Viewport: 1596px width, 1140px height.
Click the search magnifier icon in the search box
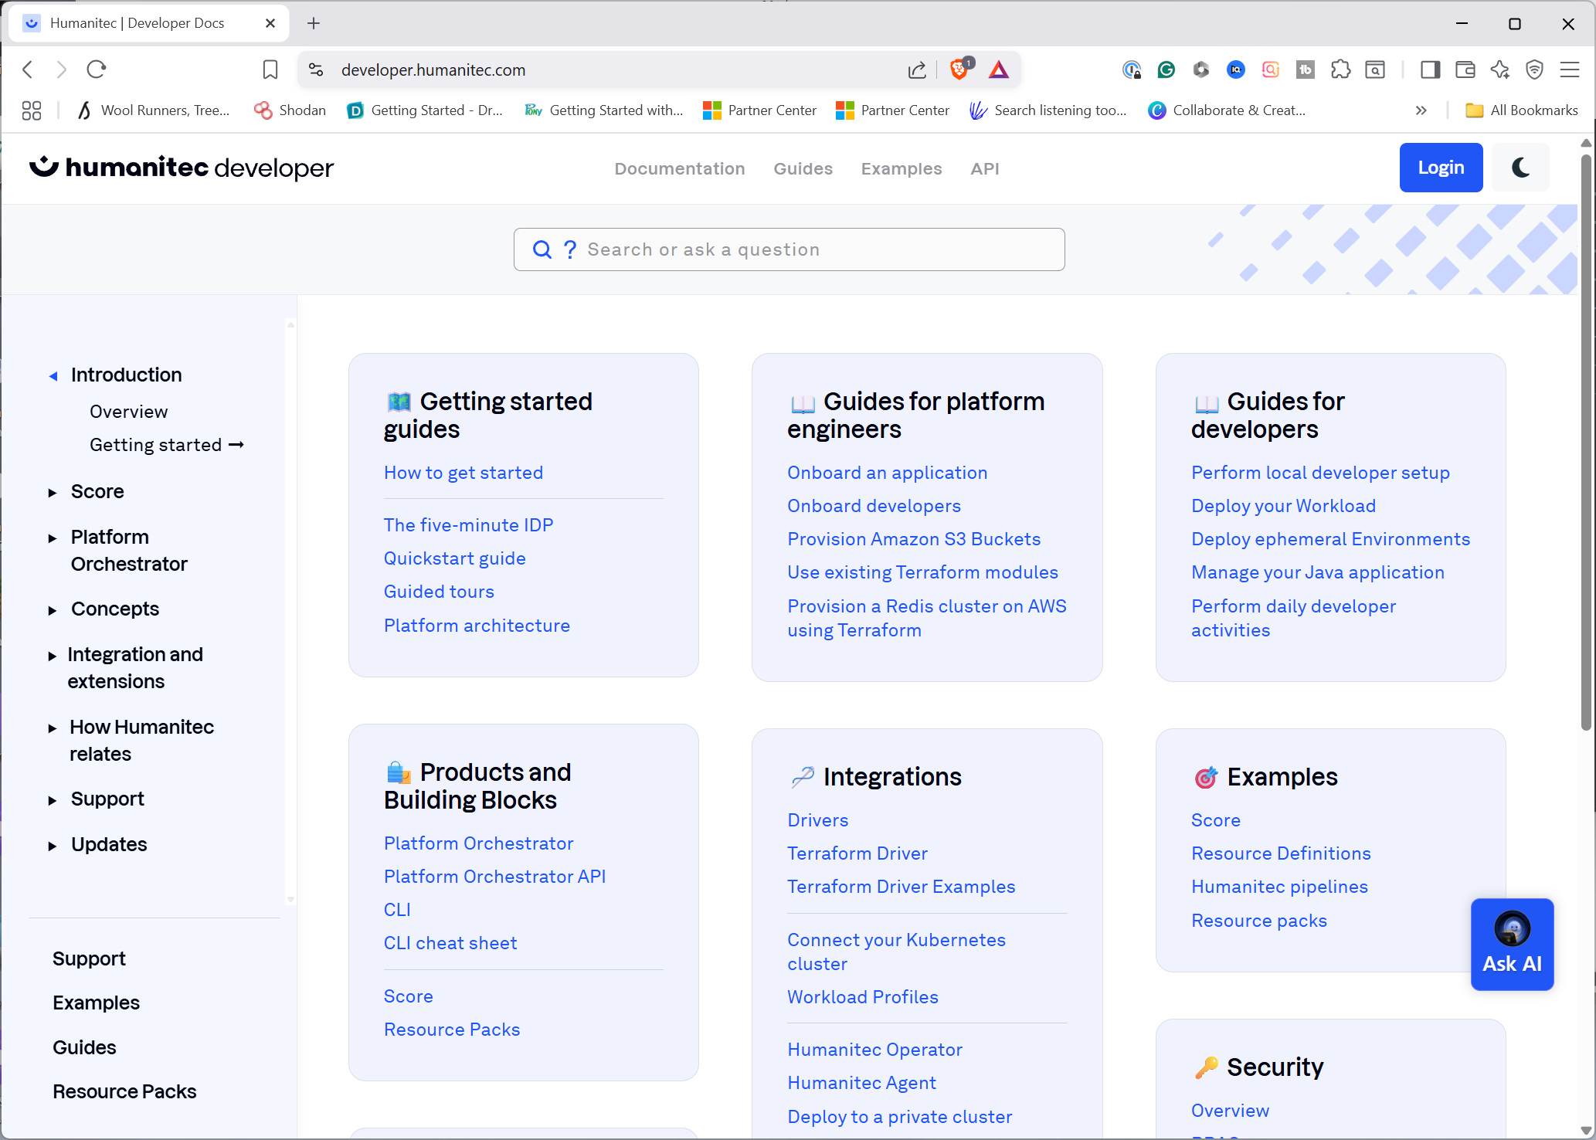[542, 249]
